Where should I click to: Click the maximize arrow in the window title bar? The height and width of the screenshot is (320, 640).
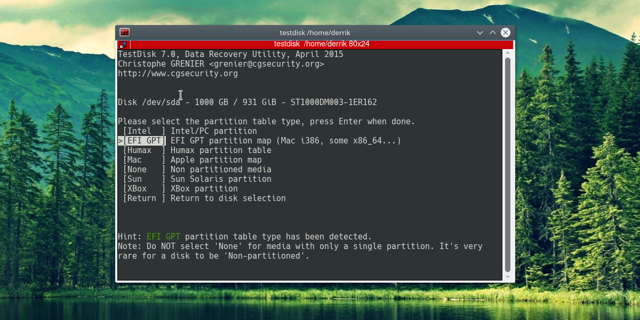[493, 33]
